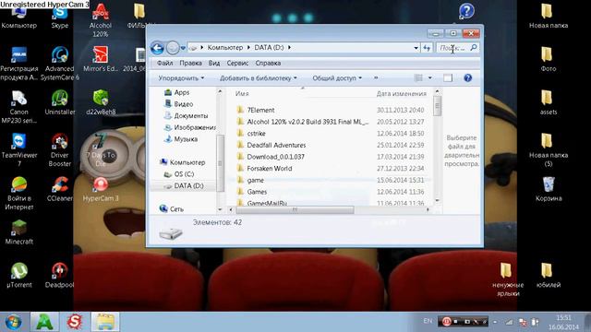The width and height of the screenshot is (591, 332).
Task: Open the Войти в Интернет shortcut
Action: (18, 194)
